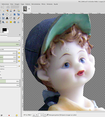Image resolution: width=105 pixels, height=117 pixels.
Task: Open the brush editor icon
Action: pyautogui.click(x=19, y=49)
